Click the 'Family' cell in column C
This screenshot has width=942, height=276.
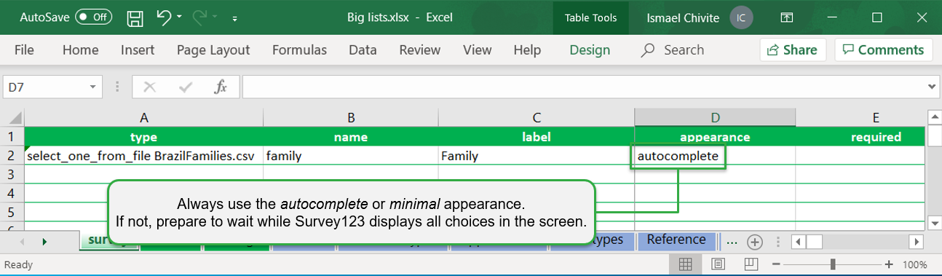click(x=537, y=156)
